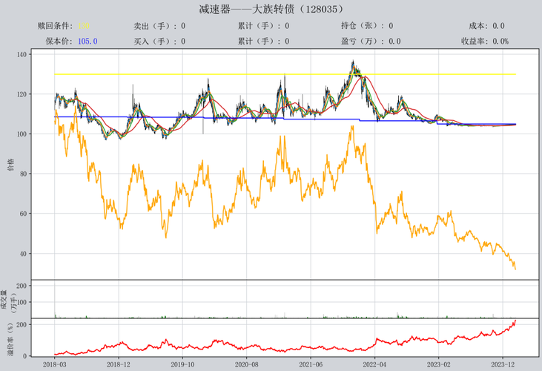This screenshot has height=371, width=542.
Task: Click the 卖出（手）：0 text
Action: tap(159, 26)
